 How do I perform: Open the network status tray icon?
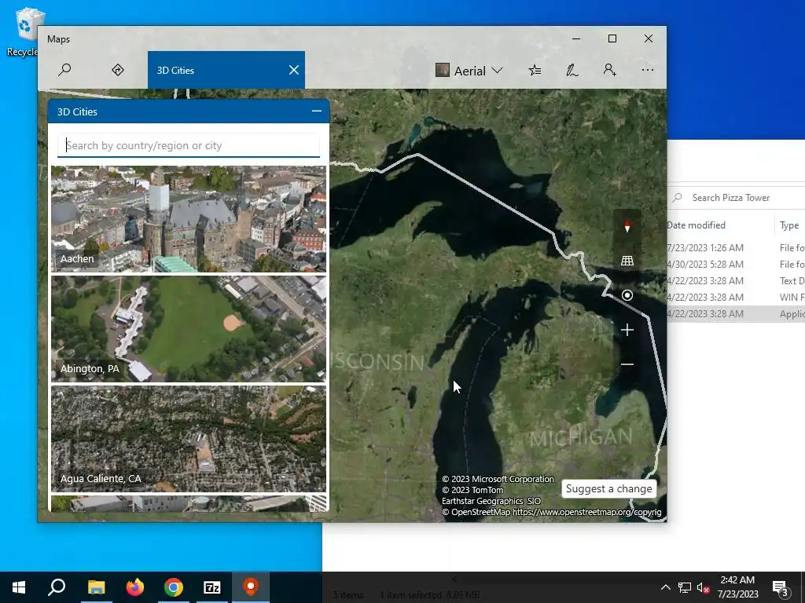(x=685, y=587)
